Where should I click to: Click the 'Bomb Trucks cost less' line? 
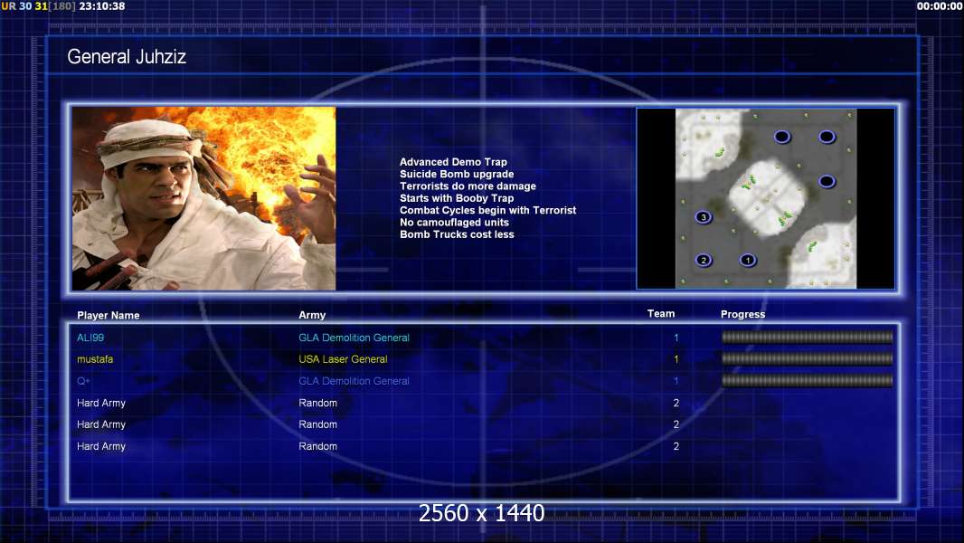(x=457, y=234)
